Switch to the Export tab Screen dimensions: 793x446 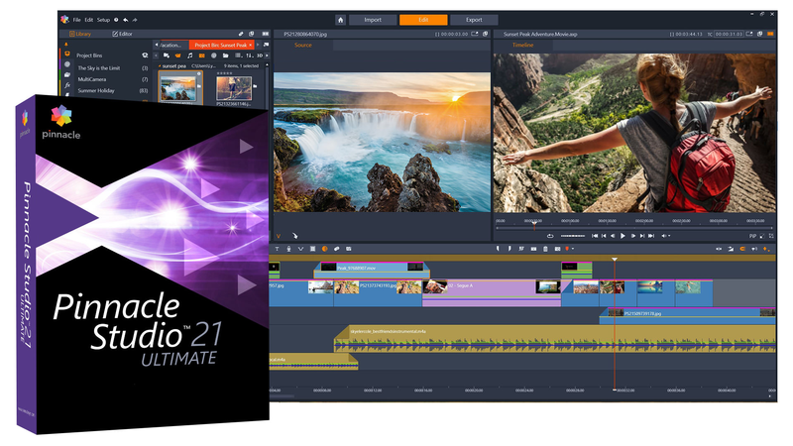click(474, 20)
